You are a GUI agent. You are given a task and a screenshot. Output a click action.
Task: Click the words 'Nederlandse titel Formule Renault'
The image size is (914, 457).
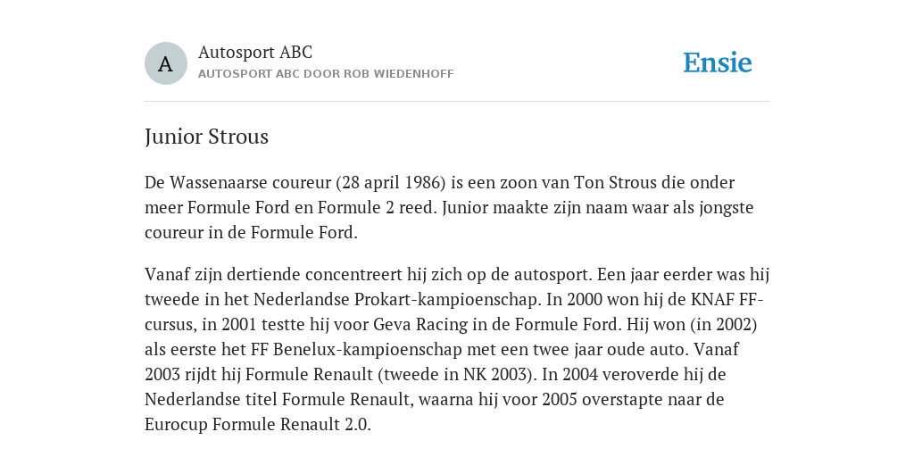pyautogui.click(x=279, y=400)
